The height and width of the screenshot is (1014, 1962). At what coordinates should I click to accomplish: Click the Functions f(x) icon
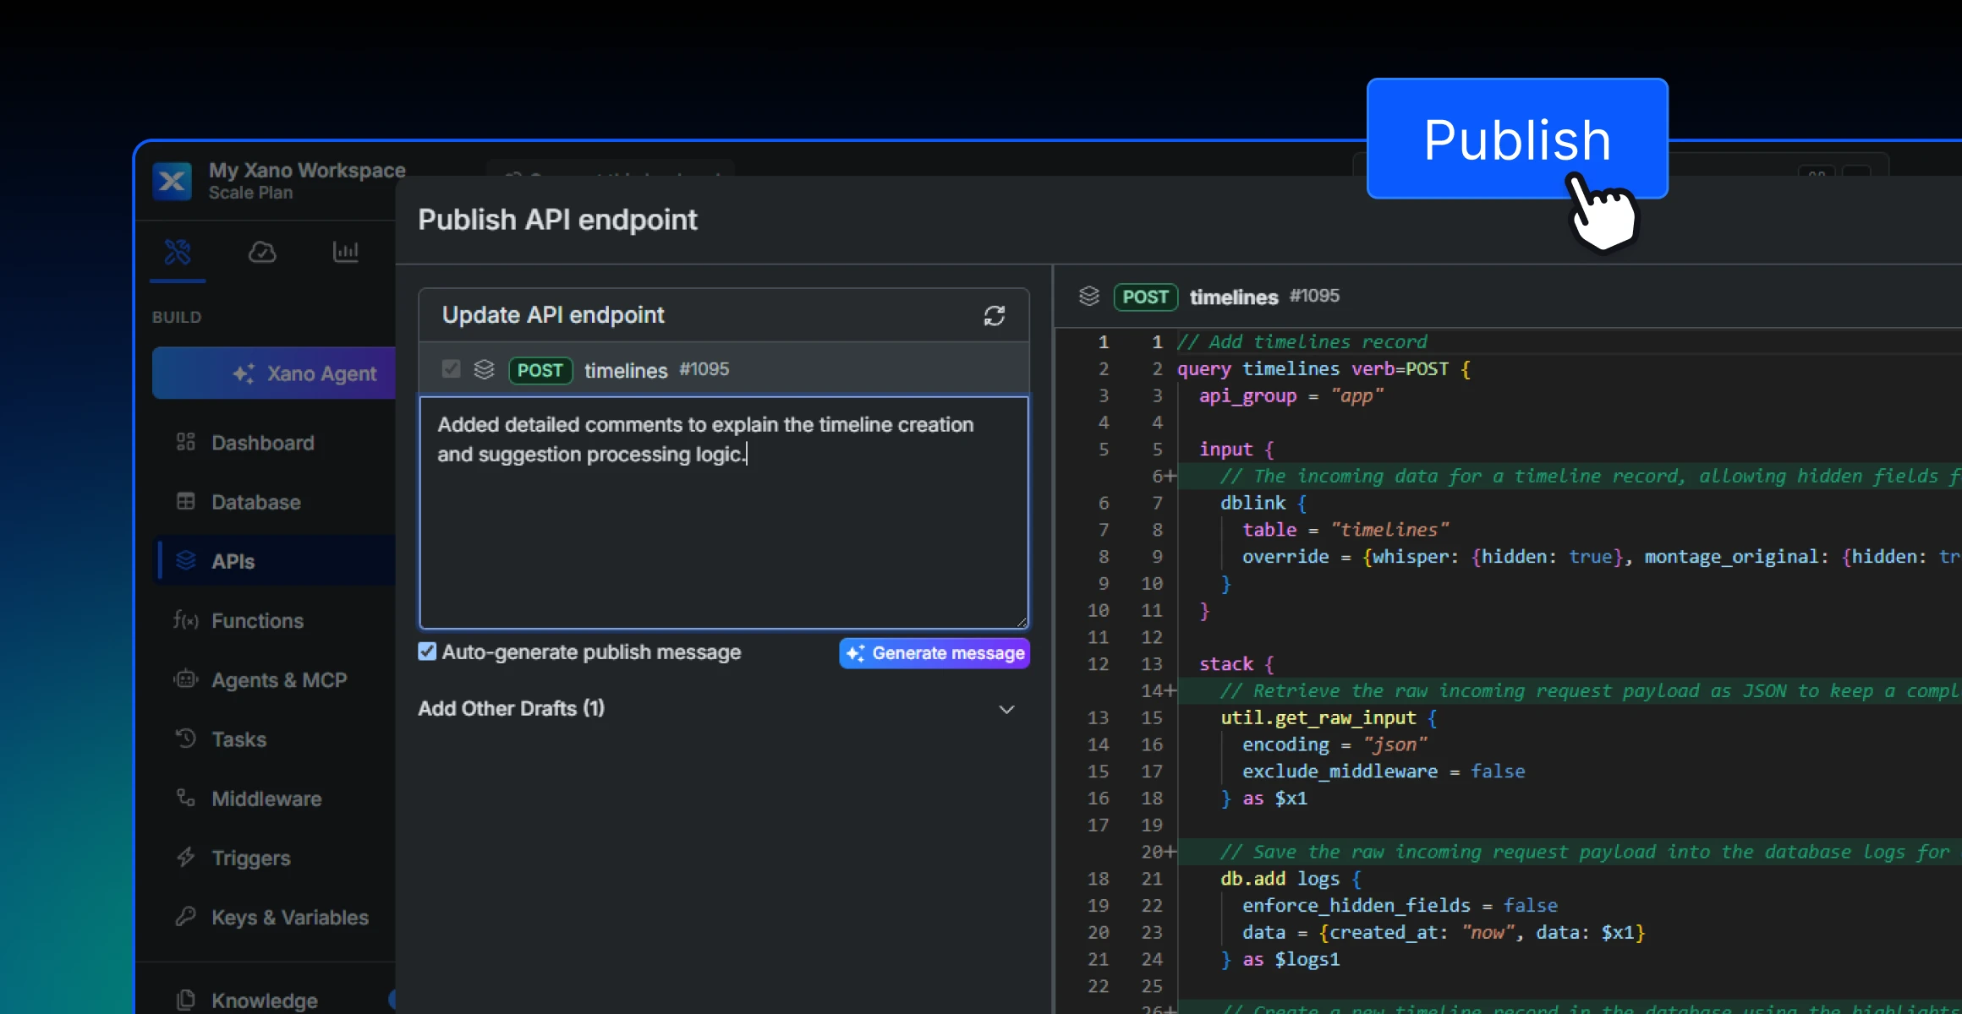[x=185, y=620]
